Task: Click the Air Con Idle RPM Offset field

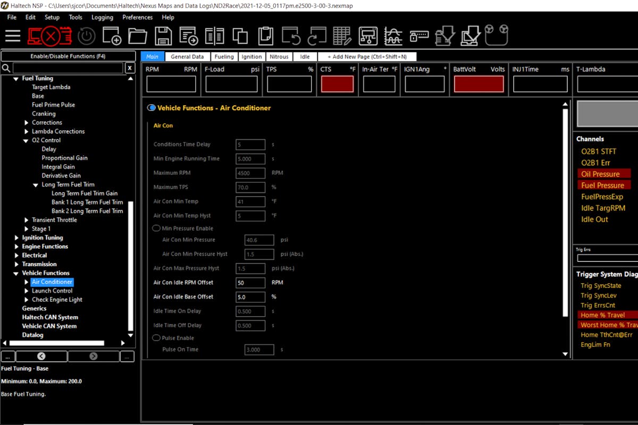Action: coord(250,283)
